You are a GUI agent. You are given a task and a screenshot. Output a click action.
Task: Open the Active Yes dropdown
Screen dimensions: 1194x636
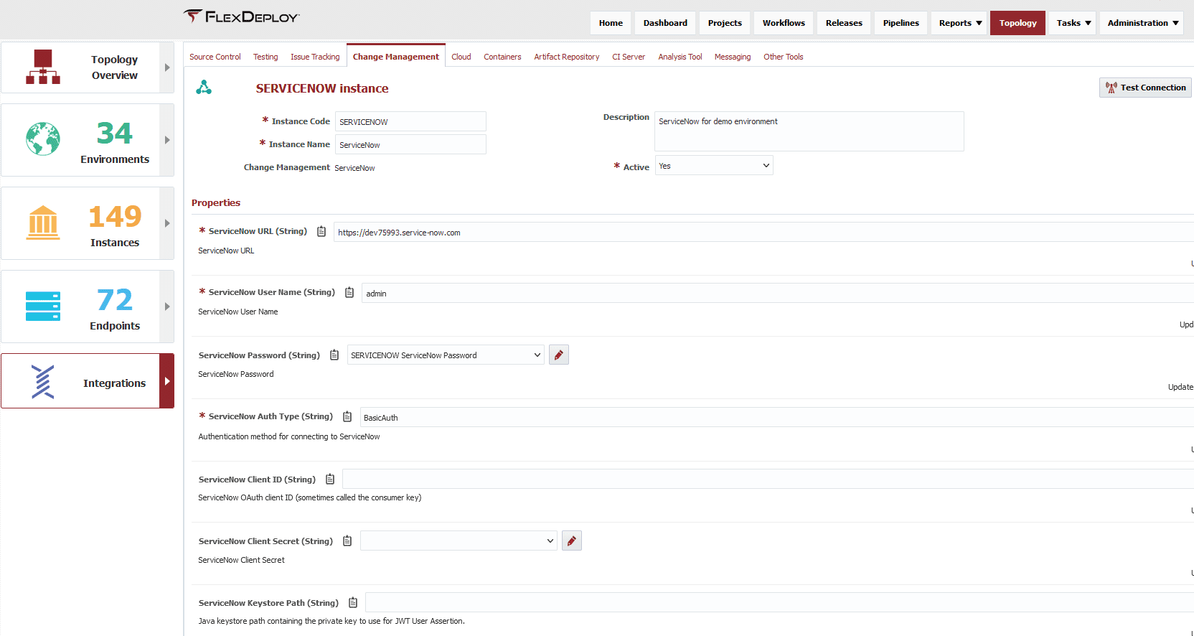pos(714,166)
